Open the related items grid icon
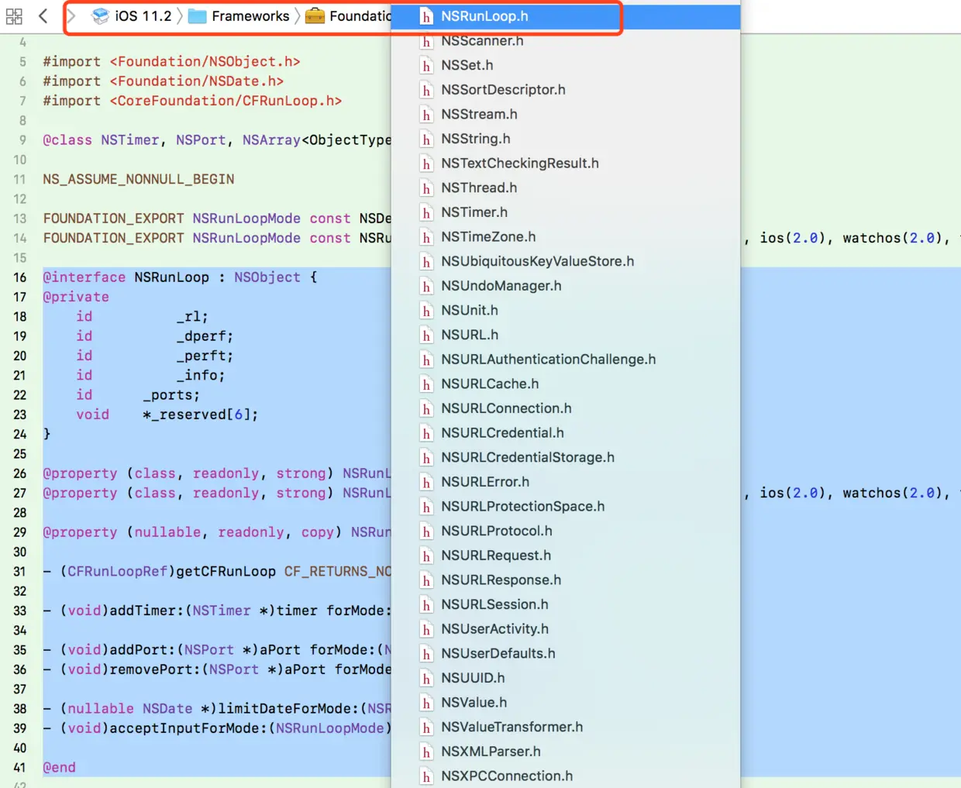This screenshot has height=788, width=961. click(x=14, y=16)
